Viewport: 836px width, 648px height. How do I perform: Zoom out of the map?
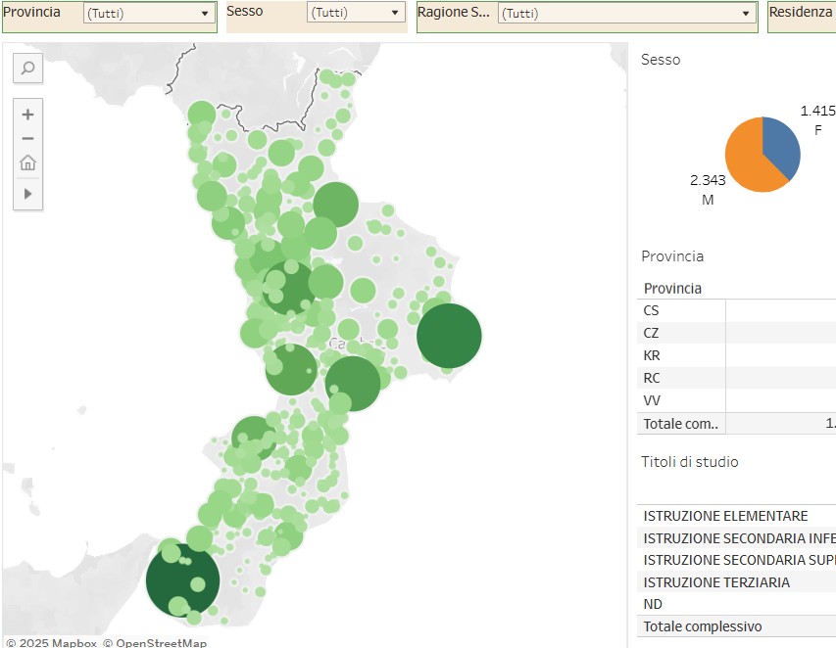27,138
